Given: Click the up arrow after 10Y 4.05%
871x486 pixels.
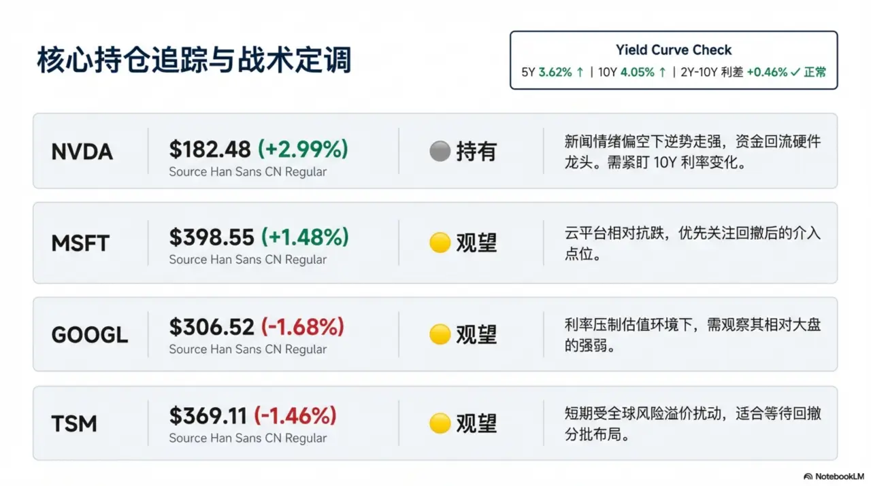Looking at the screenshot, I should click(662, 72).
